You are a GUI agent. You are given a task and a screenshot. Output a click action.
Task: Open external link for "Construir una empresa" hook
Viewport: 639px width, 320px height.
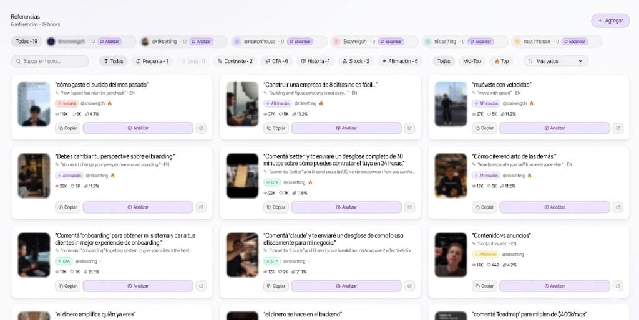pyautogui.click(x=409, y=128)
